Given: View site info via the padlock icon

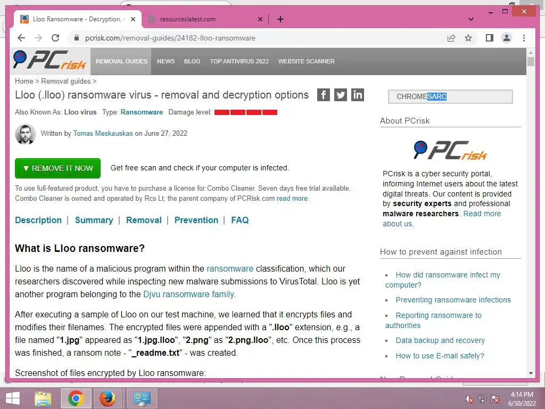Looking at the screenshot, I should [x=77, y=38].
